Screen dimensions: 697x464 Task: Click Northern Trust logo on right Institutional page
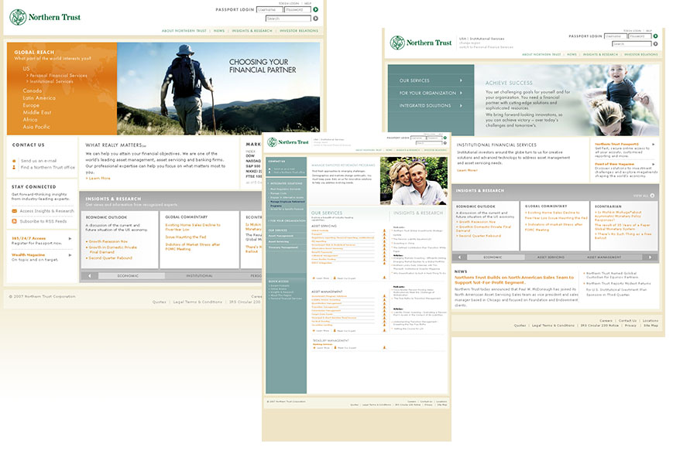(x=421, y=43)
